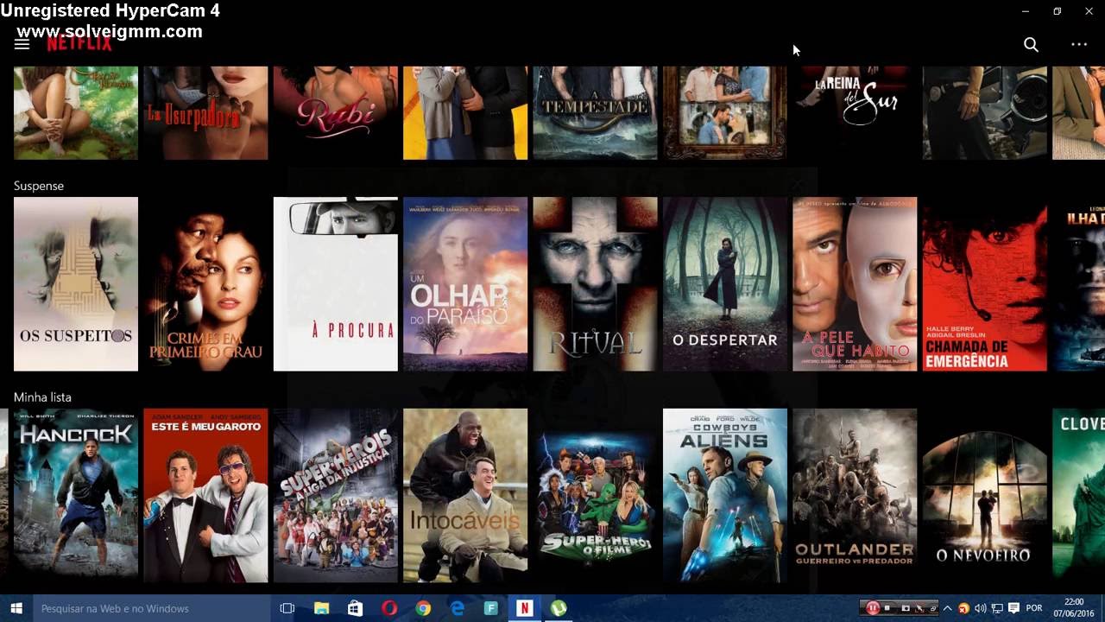Open A Pele Que Habito poster

click(855, 284)
